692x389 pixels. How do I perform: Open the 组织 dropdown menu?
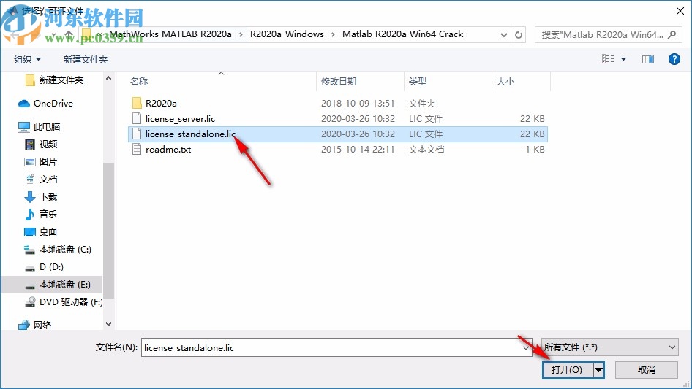27,59
